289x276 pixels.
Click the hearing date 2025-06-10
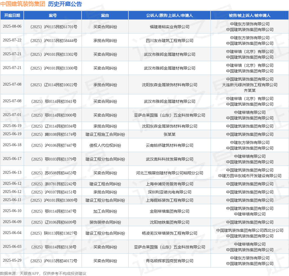tap(12, 211)
